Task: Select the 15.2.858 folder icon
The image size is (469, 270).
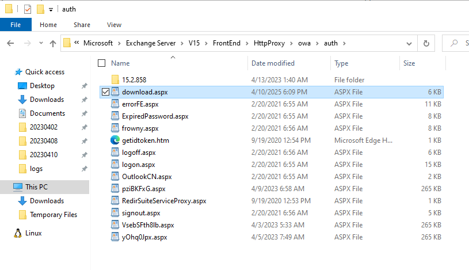Action: click(115, 79)
